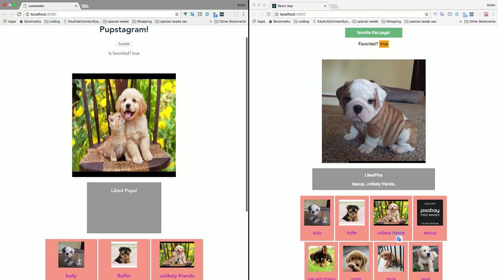Select bully thumbnail in React App

317,213
